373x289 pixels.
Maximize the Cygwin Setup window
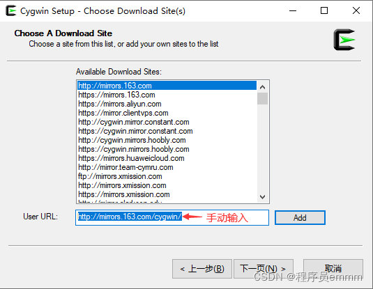point(324,10)
